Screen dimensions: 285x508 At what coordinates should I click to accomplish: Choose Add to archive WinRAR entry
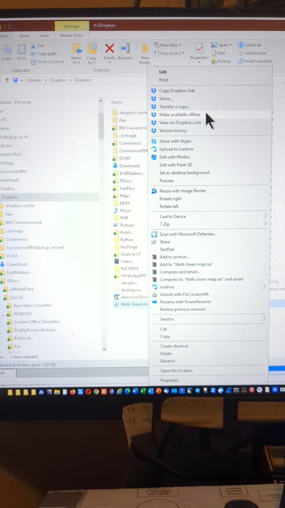[175, 257]
